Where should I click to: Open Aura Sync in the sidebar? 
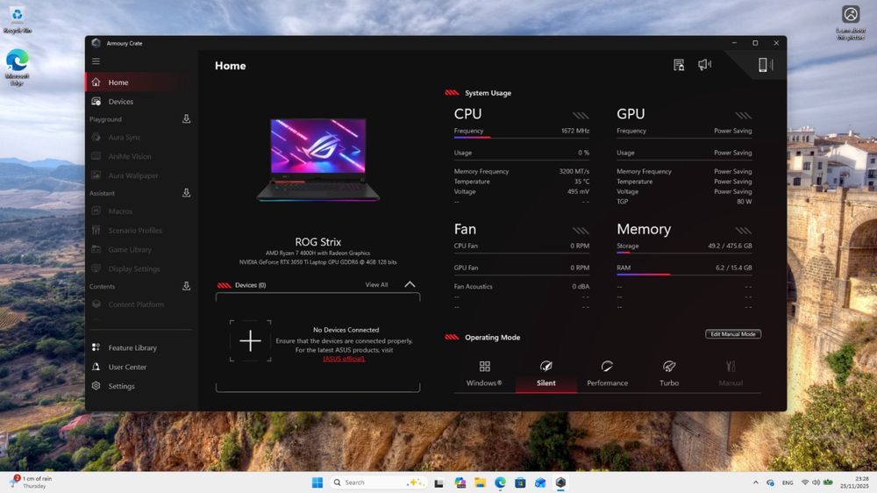(139, 137)
